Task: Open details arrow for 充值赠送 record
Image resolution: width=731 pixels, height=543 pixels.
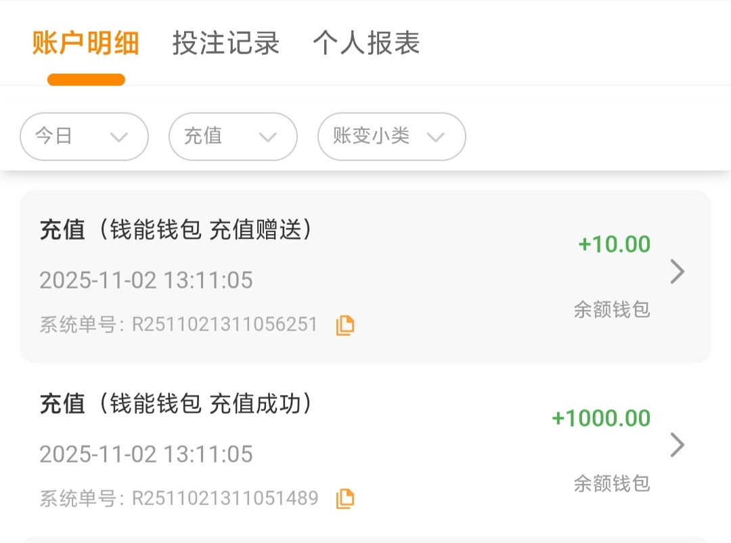Action: click(677, 272)
